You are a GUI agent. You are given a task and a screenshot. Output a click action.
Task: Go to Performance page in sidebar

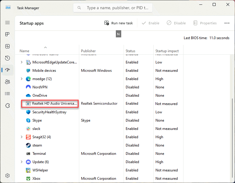pos(7,46)
